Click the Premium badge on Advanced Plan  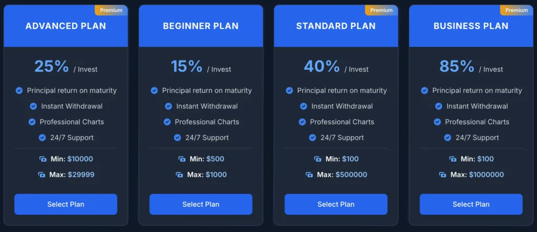[x=111, y=10]
